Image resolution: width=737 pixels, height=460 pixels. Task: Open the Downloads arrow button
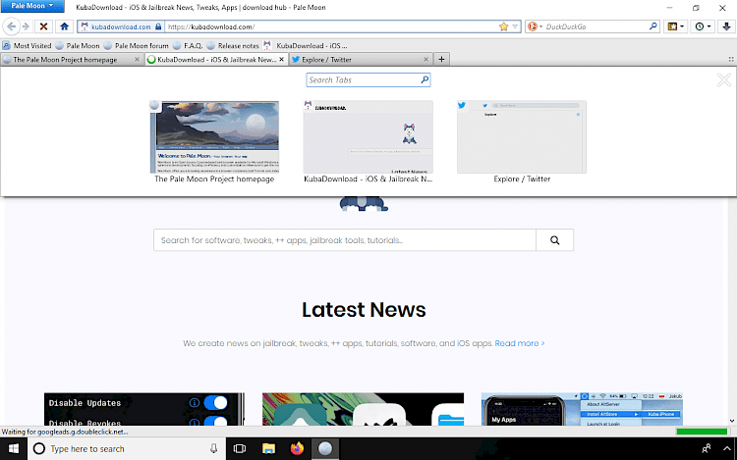coord(726,26)
